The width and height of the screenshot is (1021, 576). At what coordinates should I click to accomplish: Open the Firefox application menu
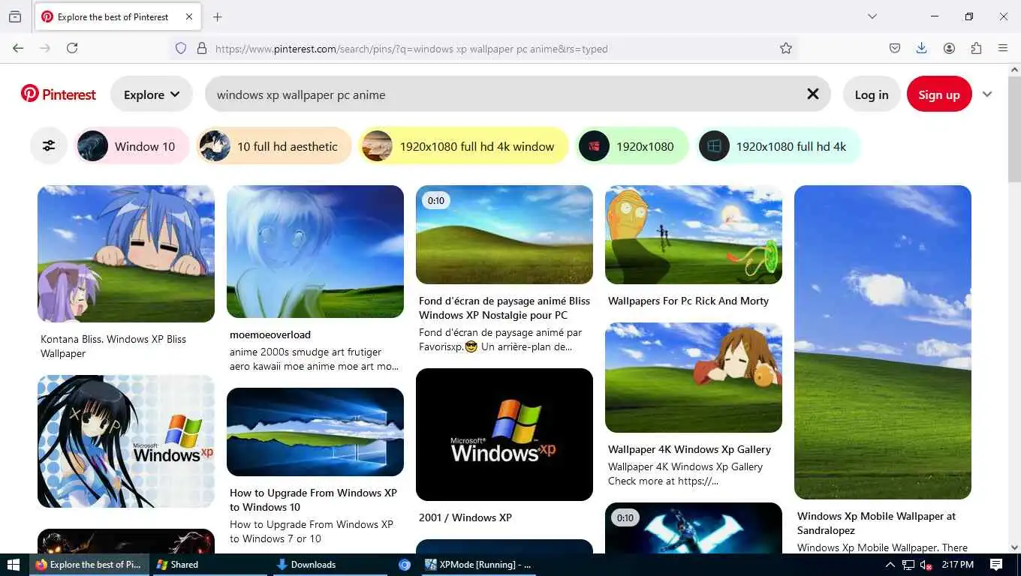pyautogui.click(x=1003, y=48)
